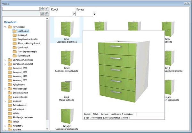Open the Kuvaus column filter
This screenshot has height=133, width=192.
[x=94, y=14]
